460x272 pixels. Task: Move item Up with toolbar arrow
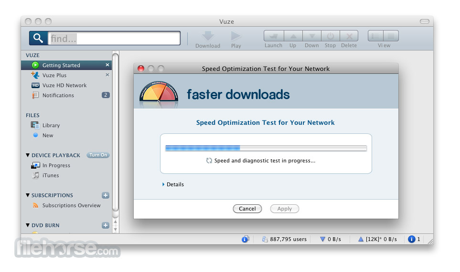point(293,36)
